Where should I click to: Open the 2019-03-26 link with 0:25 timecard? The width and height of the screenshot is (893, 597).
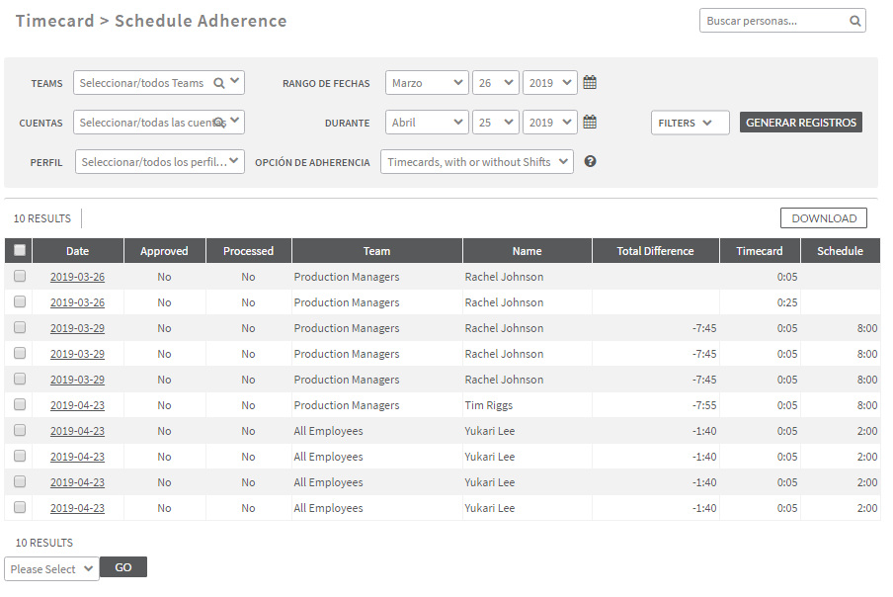coord(77,301)
